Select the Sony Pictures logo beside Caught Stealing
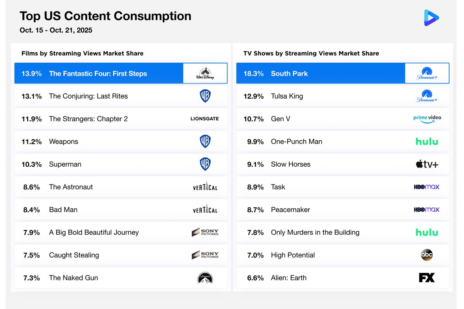This screenshot has height=309, width=464. (x=206, y=255)
